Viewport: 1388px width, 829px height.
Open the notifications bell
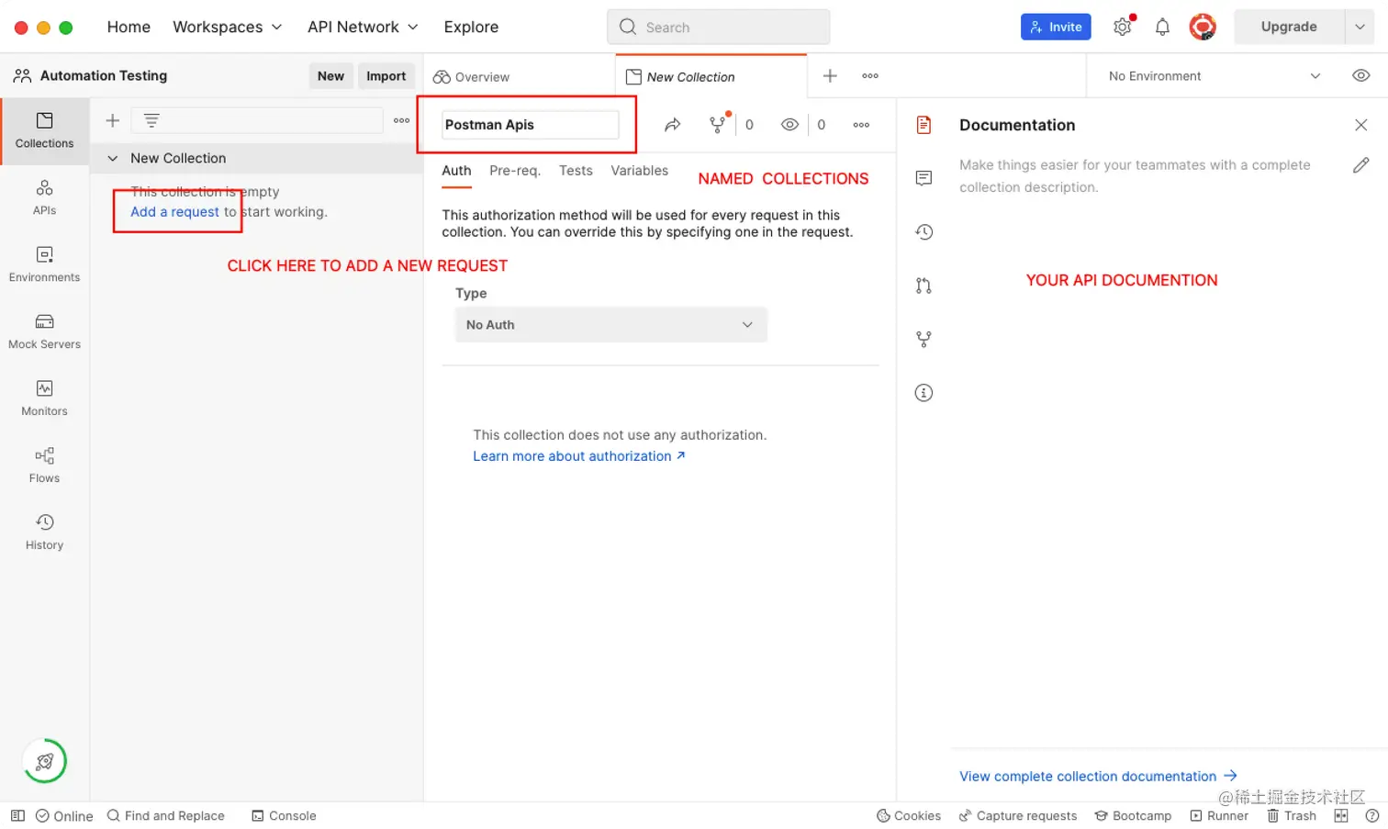point(1162,27)
